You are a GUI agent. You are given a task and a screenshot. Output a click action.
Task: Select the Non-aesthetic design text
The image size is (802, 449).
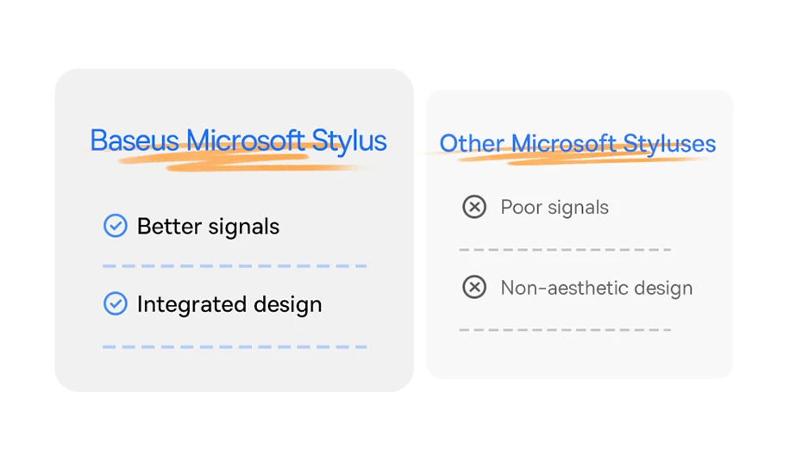point(596,288)
